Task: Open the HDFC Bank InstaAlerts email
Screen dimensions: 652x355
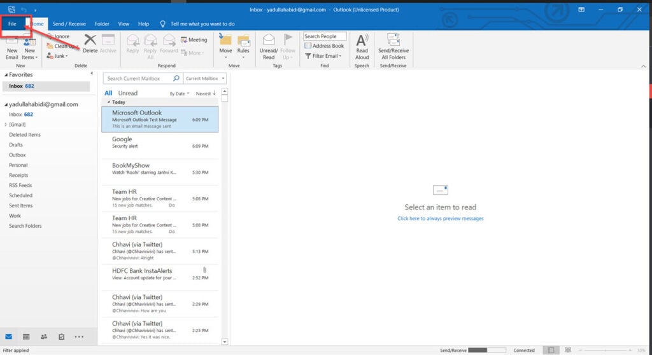Action: (x=160, y=277)
